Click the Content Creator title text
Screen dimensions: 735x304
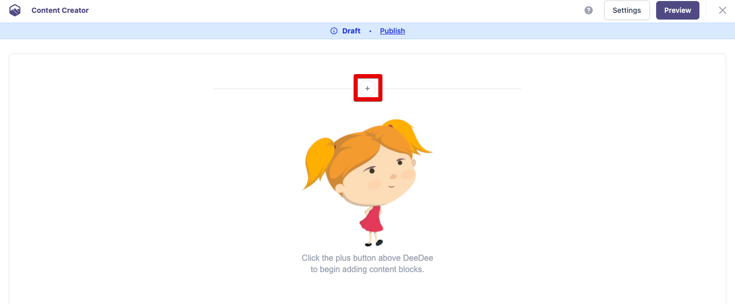point(60,10)
